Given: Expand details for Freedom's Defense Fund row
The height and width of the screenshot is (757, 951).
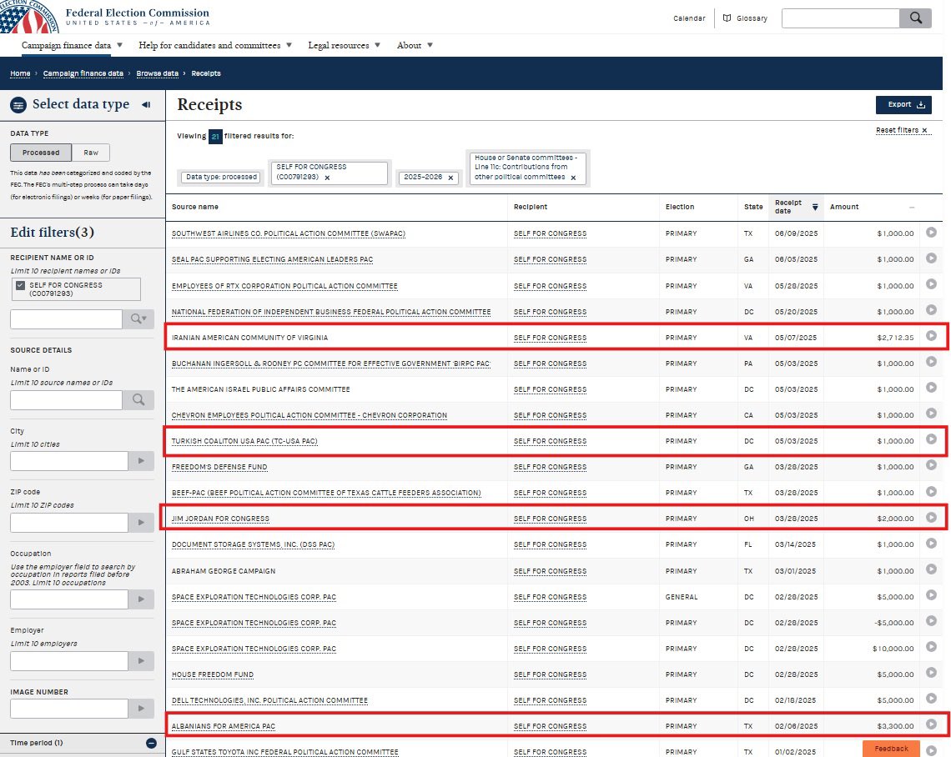Looking at the screenshot, I should (x=931, y=465).
